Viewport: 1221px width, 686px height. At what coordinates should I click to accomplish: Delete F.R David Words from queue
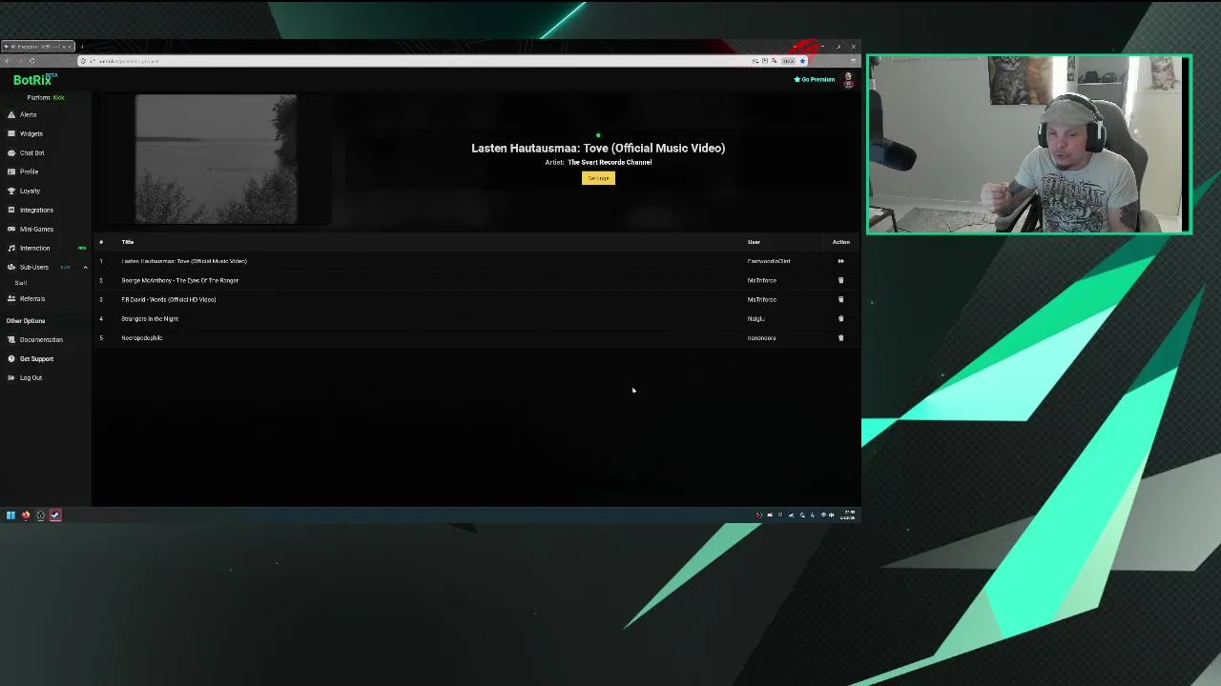pyautogui.click(x=840, y=299)
